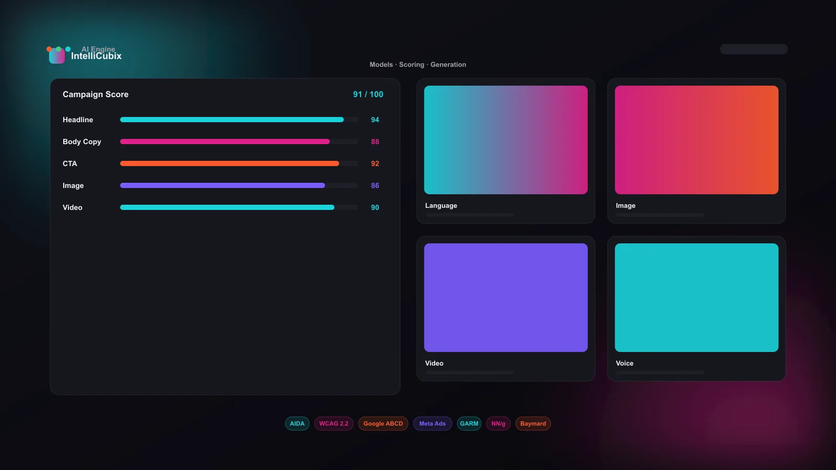Click the AI Engine label

point(98,49)
